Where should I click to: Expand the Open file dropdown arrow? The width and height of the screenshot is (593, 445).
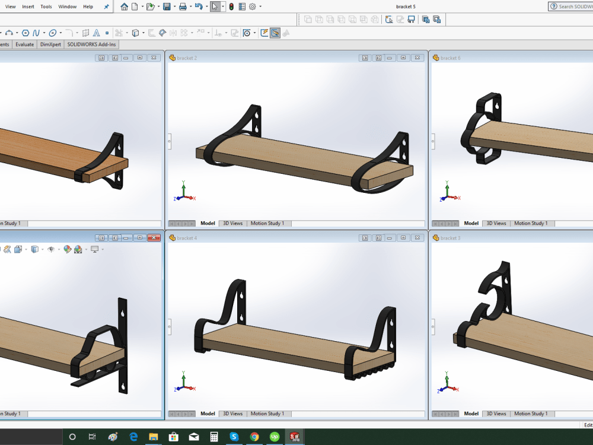[x=158, y=7]
